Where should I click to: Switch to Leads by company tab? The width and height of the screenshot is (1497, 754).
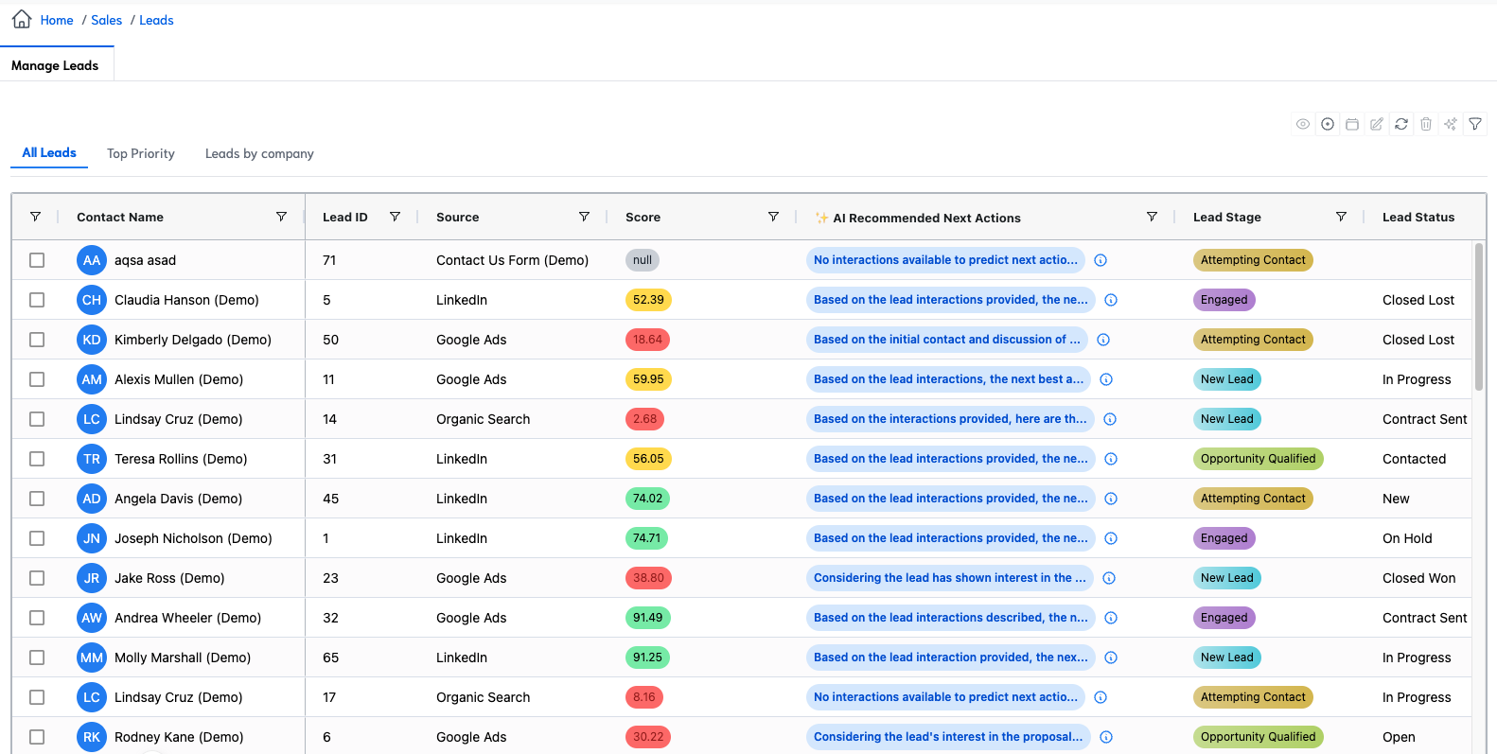pos(259,153)
